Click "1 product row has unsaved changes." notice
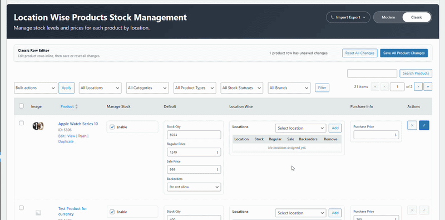 [x=299, y=53]
